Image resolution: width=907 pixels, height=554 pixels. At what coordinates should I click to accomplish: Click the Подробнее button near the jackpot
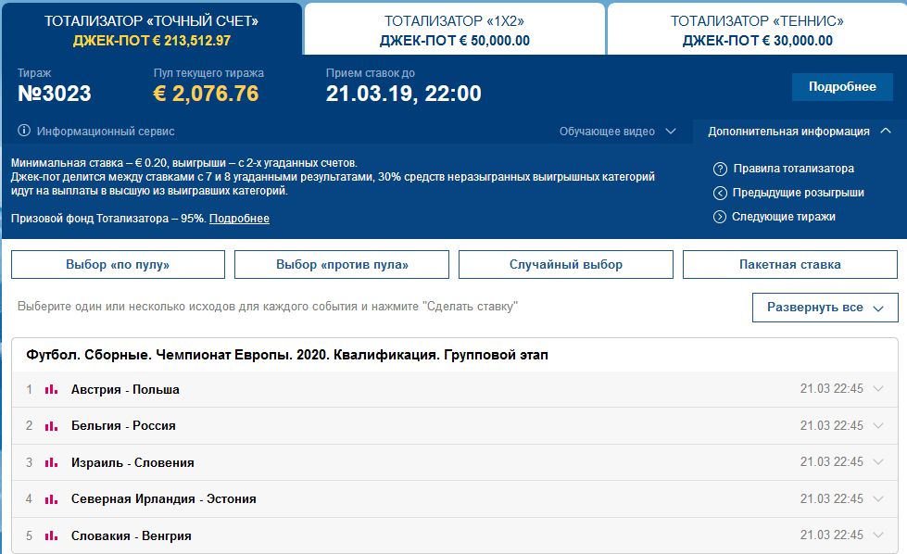click(x=841, y=85)
